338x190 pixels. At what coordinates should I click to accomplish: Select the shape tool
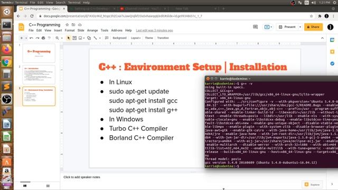click(89, 38)
